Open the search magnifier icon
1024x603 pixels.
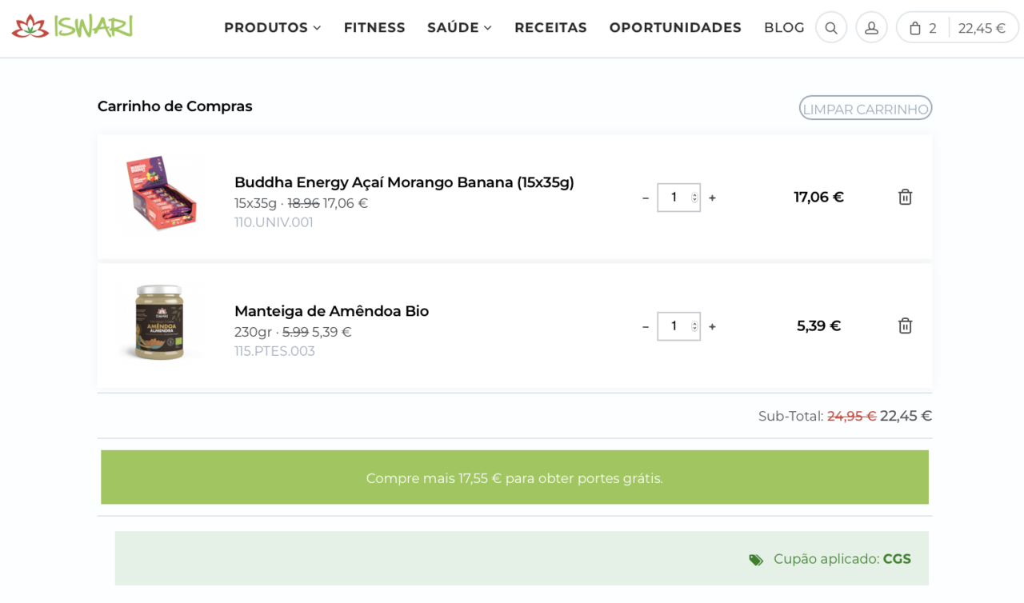831,28
